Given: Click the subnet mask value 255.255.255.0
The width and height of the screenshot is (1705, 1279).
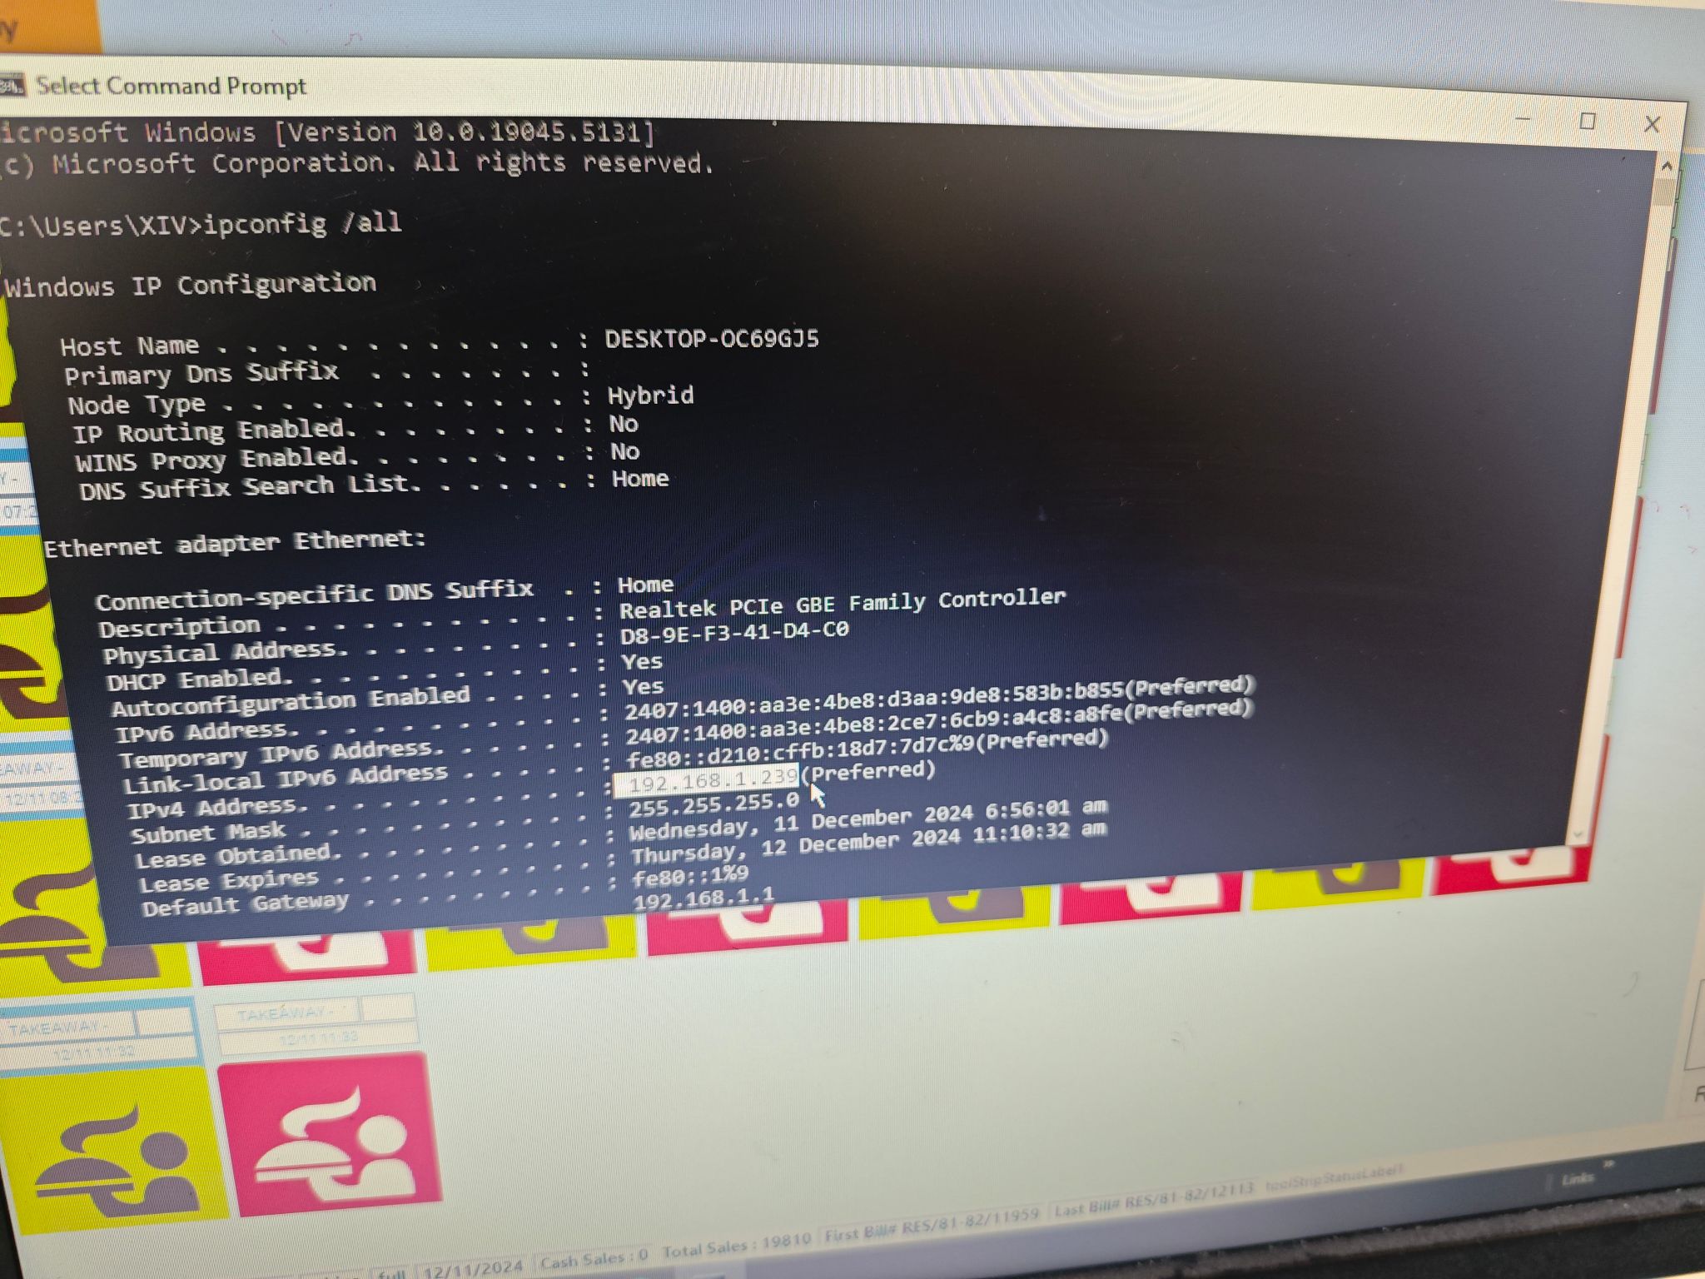Looking at the screenshot, I should coord(713,805).
